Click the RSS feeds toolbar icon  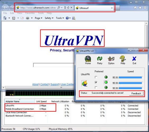(14, 18)
